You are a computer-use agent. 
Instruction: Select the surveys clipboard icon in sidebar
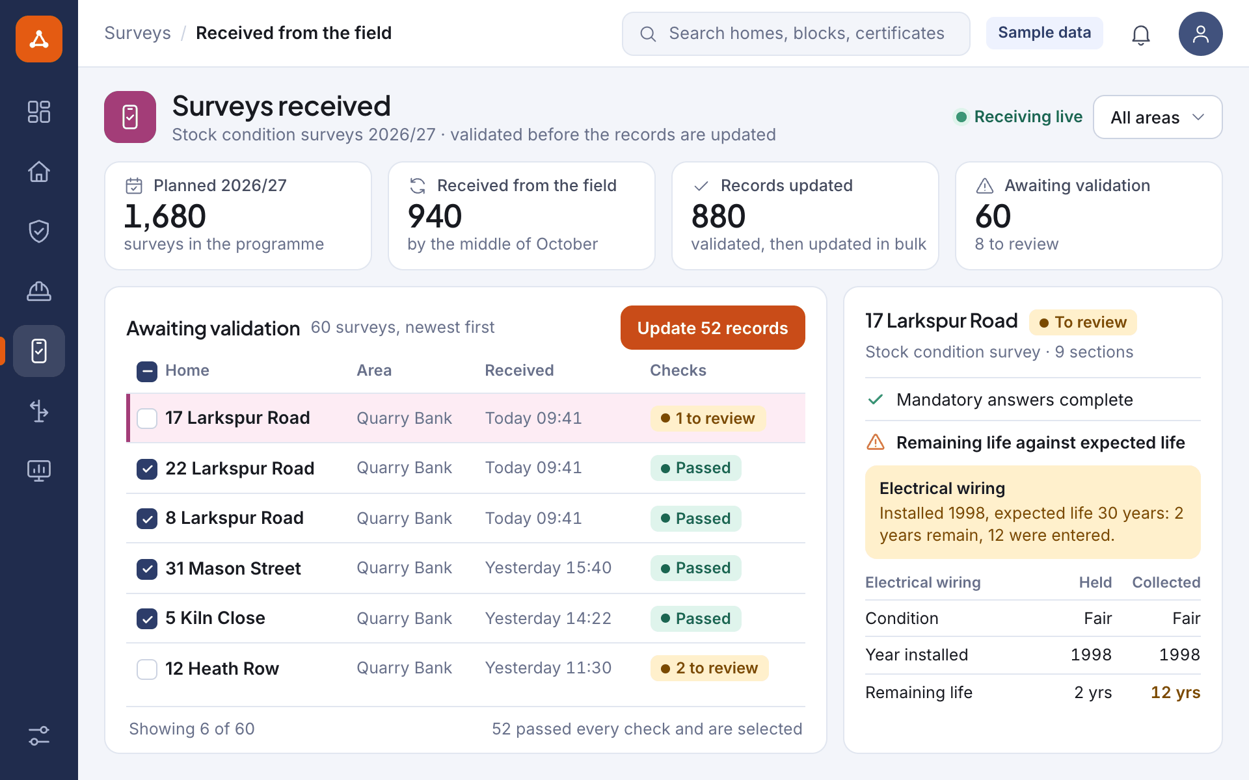click(x=39, y=351)
